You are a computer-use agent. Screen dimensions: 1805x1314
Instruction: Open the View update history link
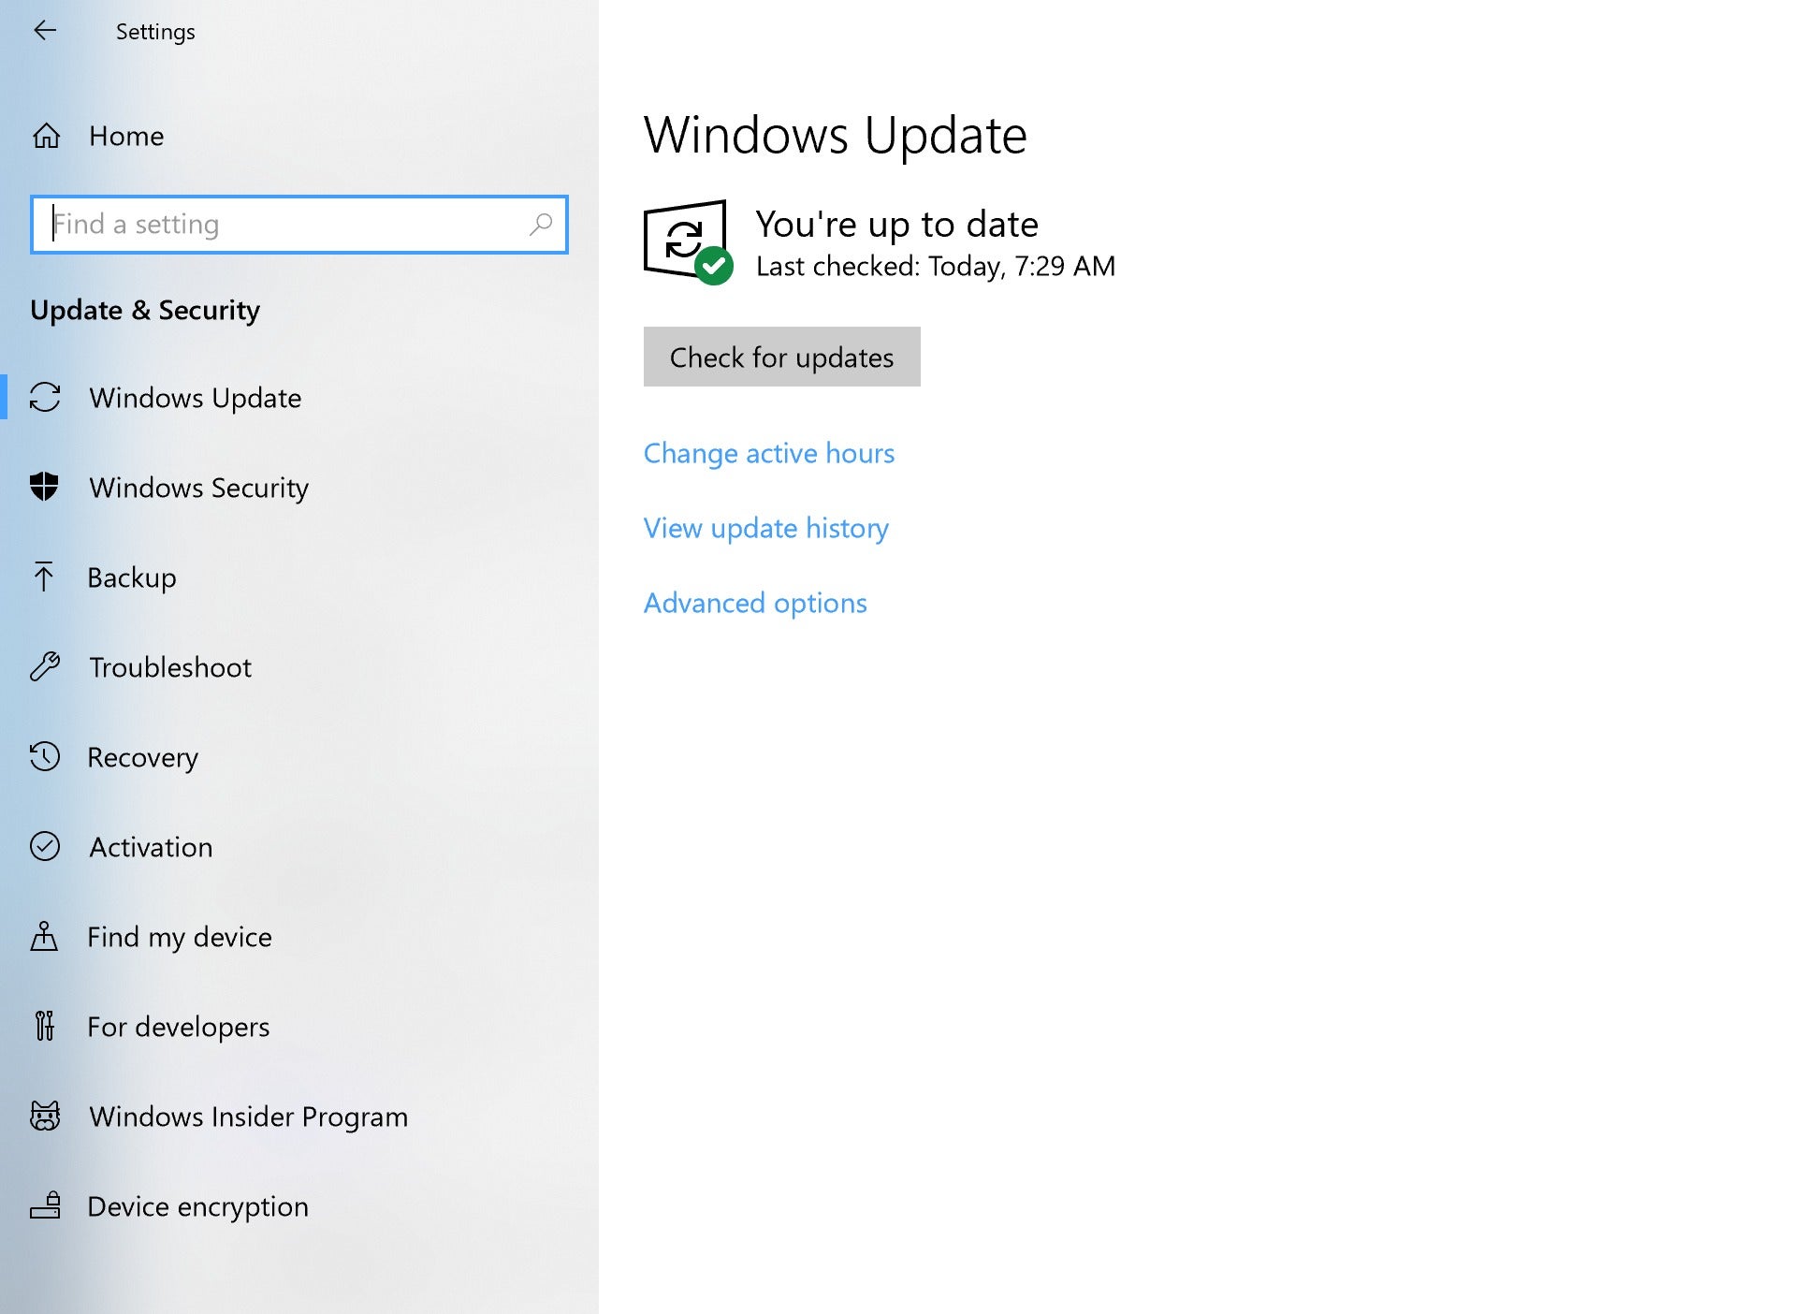766,526
